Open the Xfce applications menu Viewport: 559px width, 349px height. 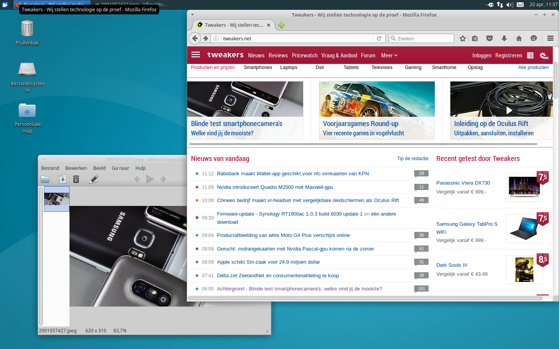5,5
